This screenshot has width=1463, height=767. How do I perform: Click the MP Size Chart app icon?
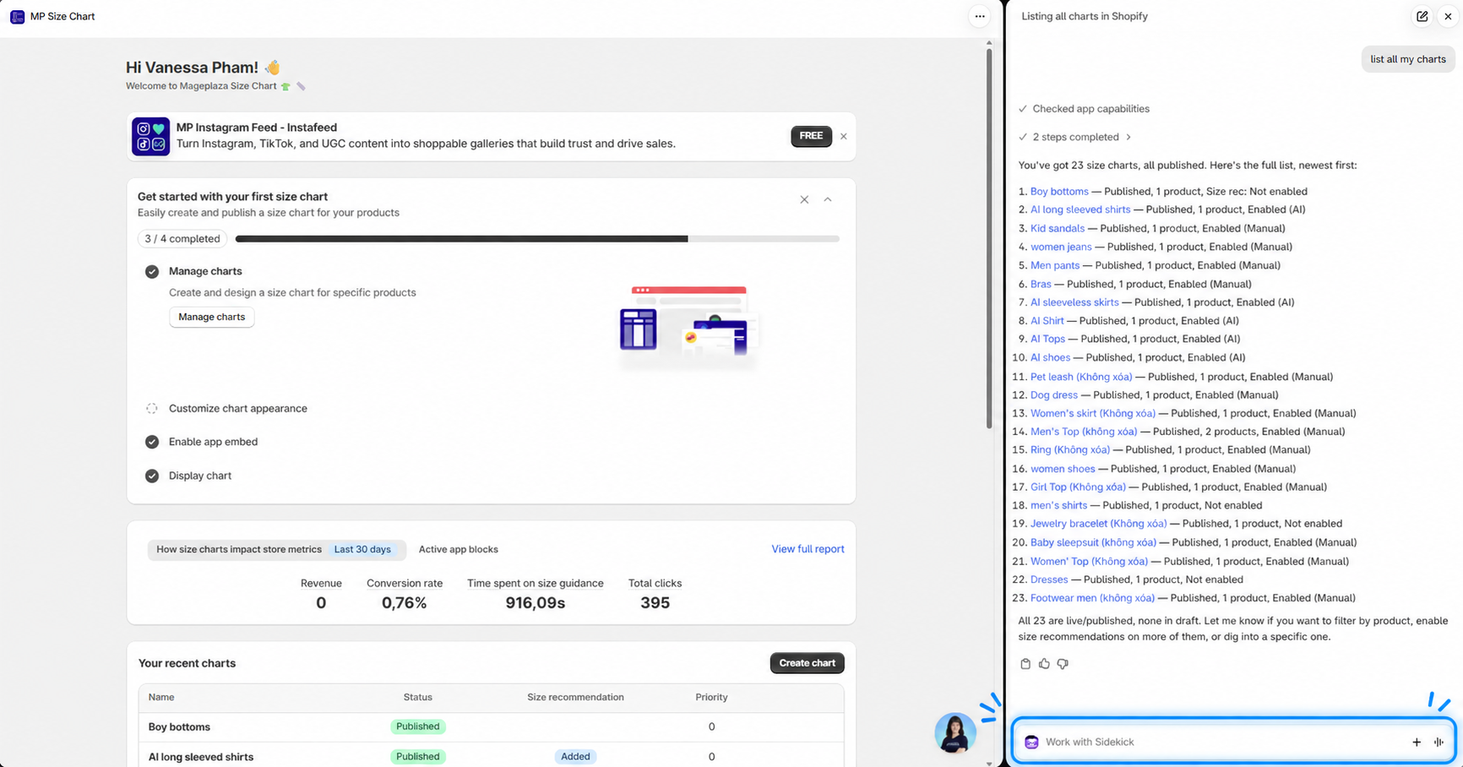(x=17, y=16)
